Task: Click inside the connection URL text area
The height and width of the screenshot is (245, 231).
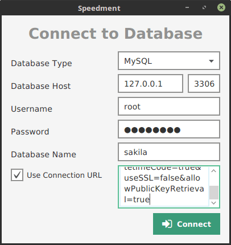Action: [x=164, y=187]
